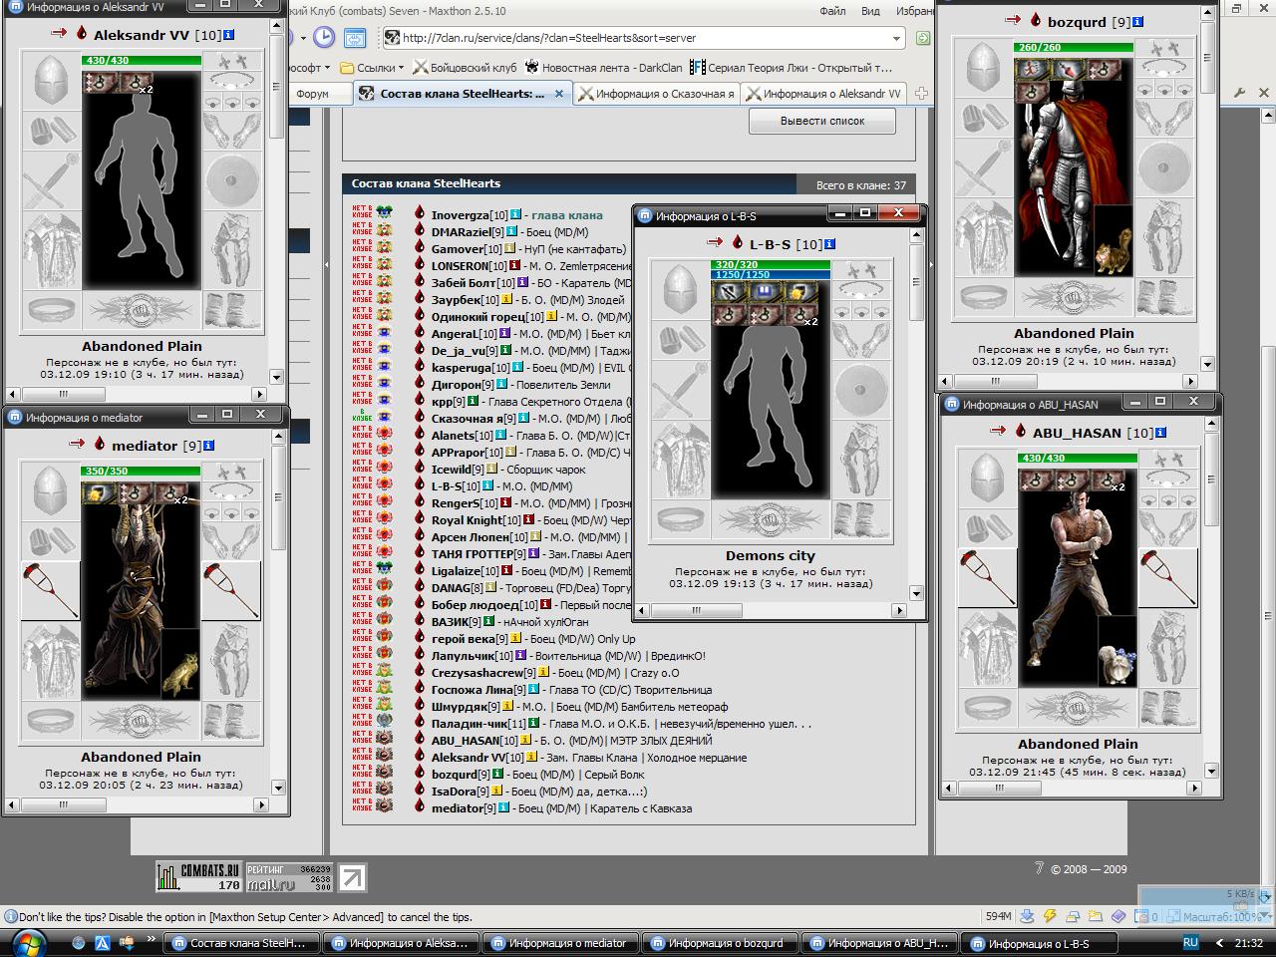Expand the address bar URL dropdown

pyautogui.click(x=896, y=38)
